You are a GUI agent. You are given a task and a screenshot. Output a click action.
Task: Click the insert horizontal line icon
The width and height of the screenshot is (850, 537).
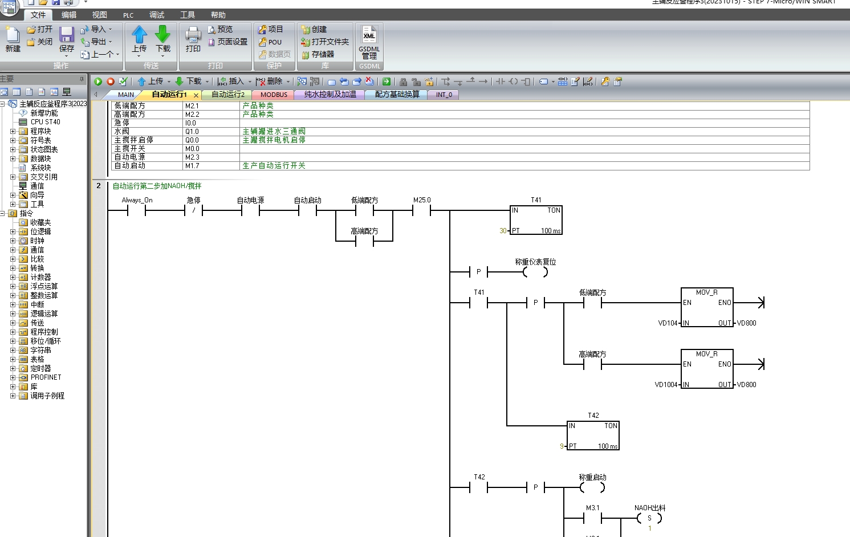click(x=483, y=82)
